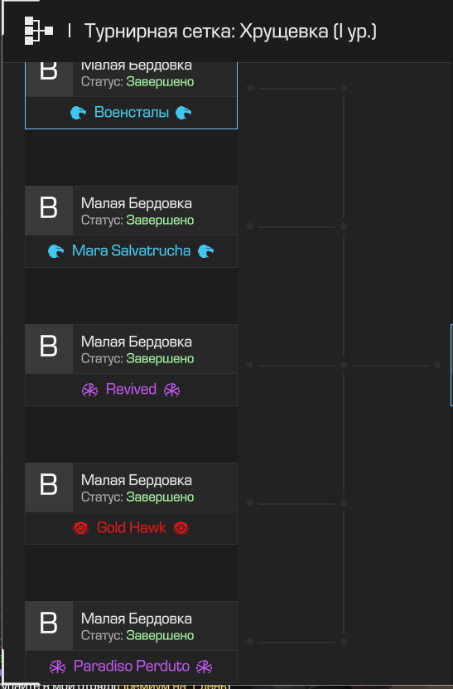453x689 pixels.
Task: Open the Gold Hawk clan link
Action: 131,527
